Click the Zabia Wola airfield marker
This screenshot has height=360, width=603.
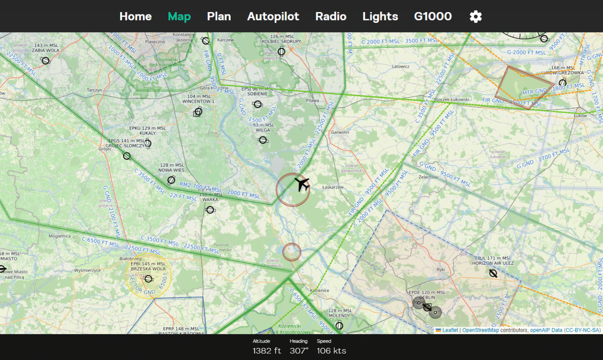point(45,60)
